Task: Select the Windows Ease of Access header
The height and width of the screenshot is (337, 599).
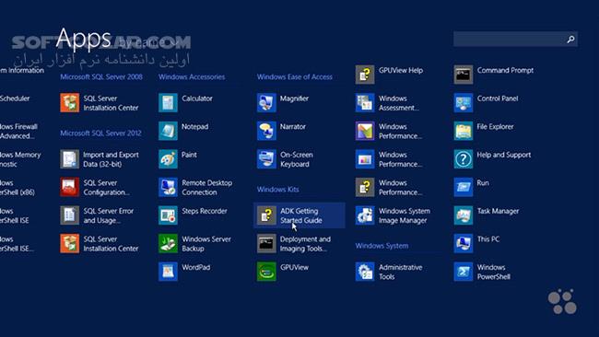Action: tap(295, 77)
